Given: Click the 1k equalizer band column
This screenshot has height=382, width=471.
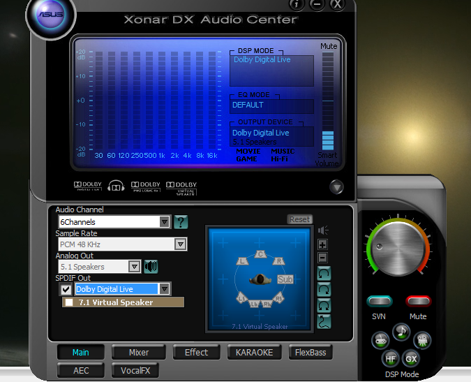Looking at the screenshot, I should pos(162,101).
